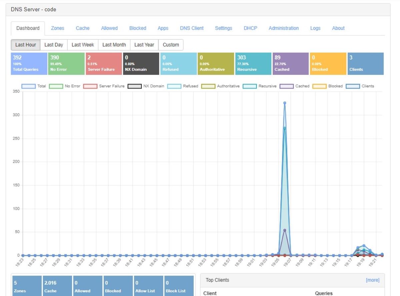Select Last Year time range

coord(144,45)
